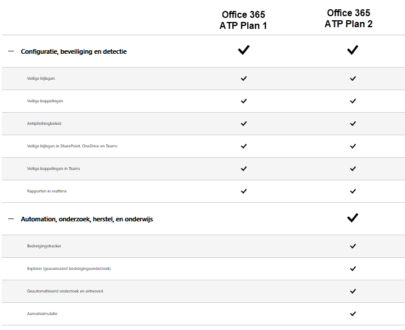Select the Bedreigingstracker row label
The width and height of the screenshot is (405, 330).
(44, 246)
